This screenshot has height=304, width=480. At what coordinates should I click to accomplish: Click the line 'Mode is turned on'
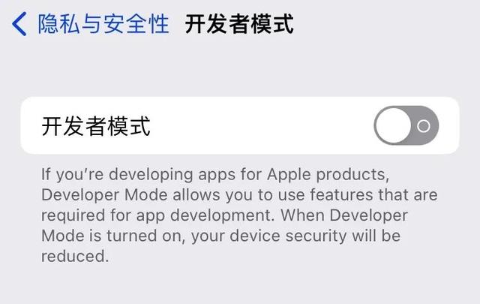(x=113, y=236)
